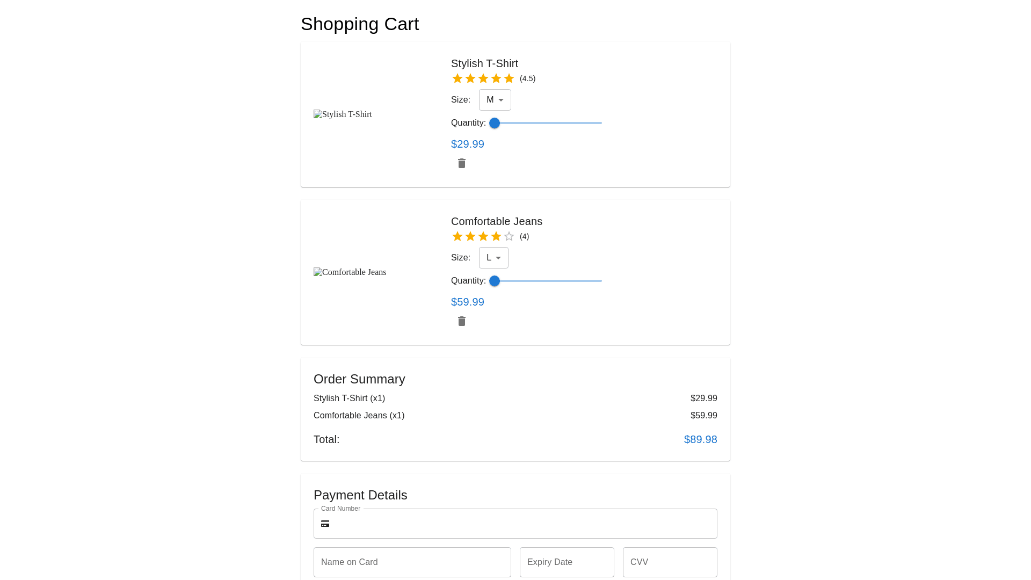Remove Comfortable Jeans using its trash icon
The width and height of the screenshot is (1031, 580).
coord(462,321)
